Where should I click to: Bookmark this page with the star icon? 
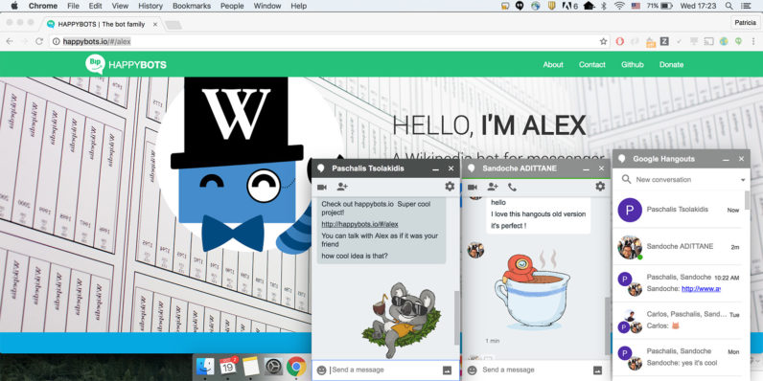603,41
